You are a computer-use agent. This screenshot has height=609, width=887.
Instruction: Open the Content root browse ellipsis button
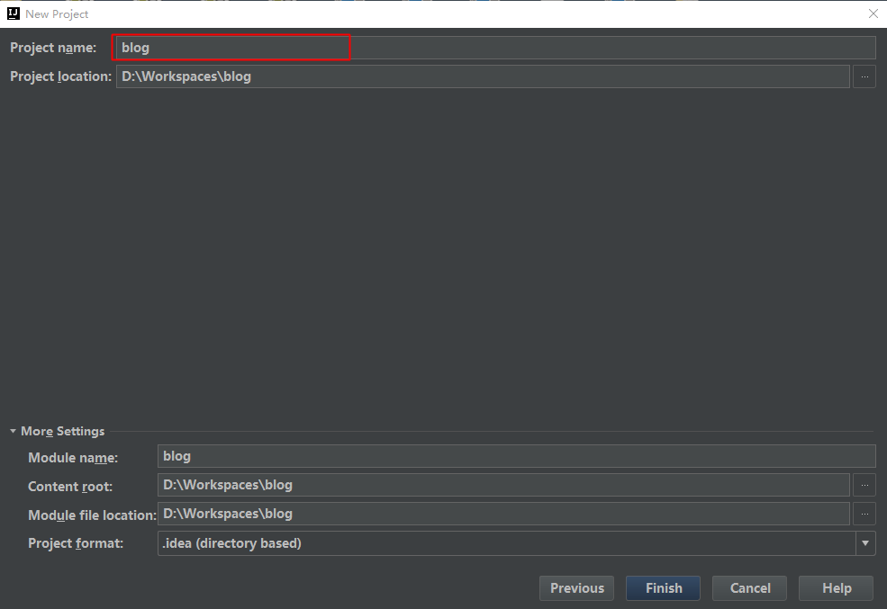coord(864,485)
